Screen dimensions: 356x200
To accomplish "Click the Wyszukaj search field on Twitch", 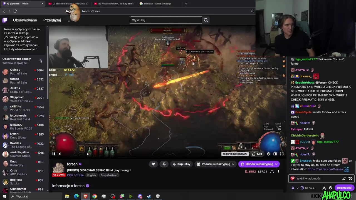I will tap(166, 20).
